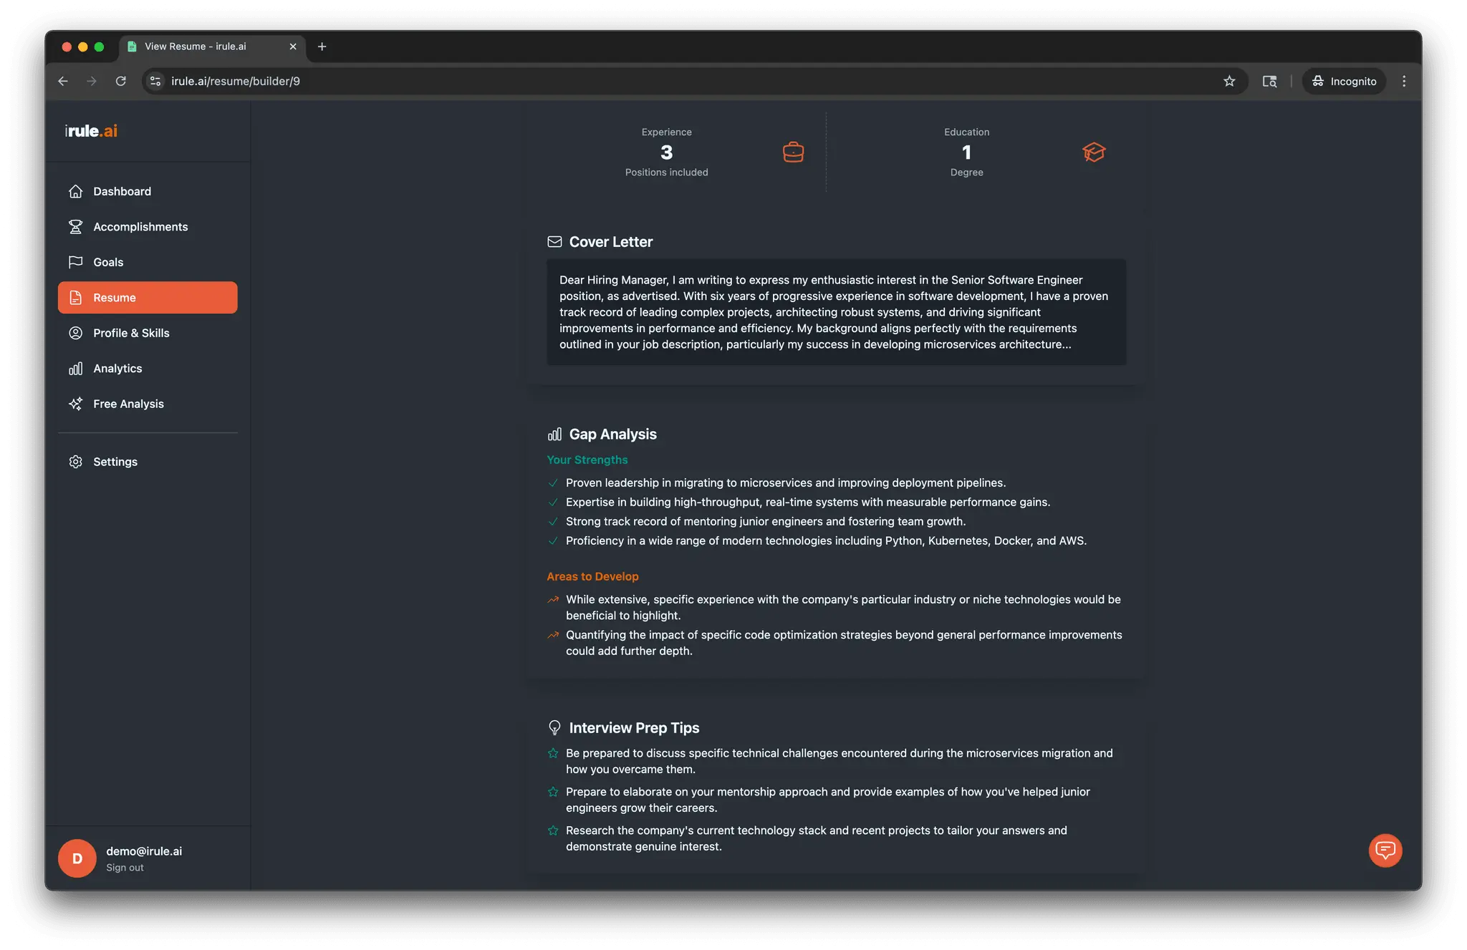Click the Interview Prep Tips lightbulb icon
This screenshot has width=1467, height=950.
[x=554, y=727]
